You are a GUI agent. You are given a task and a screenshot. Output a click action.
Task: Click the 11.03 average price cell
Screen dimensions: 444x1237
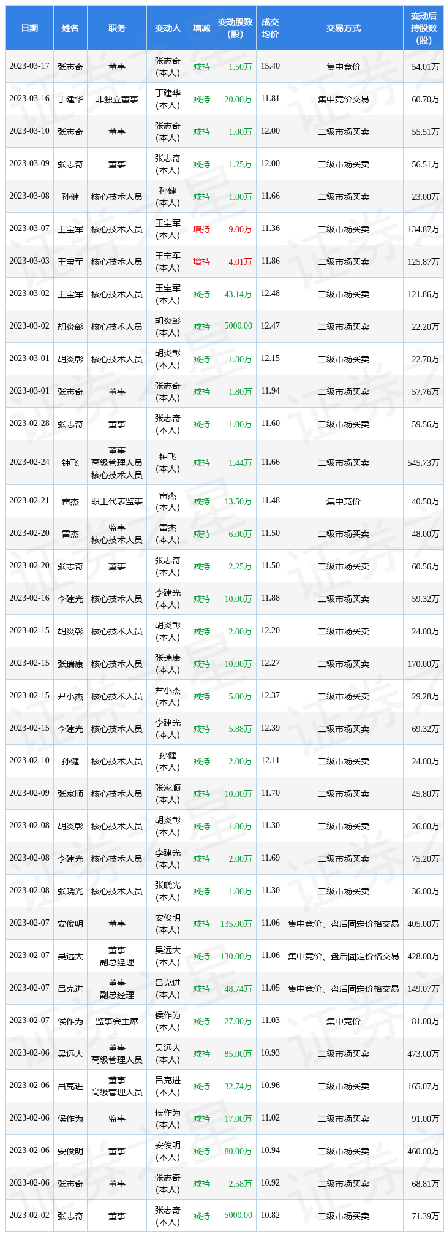pos(270,1020)
